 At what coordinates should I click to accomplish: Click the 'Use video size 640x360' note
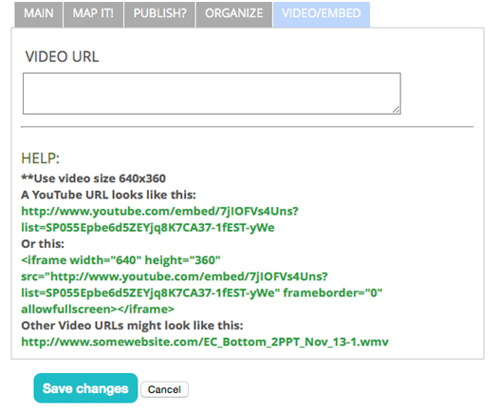pos(93,179)
